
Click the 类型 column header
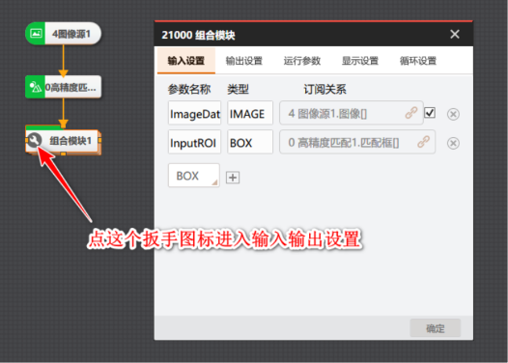pos(239,89)
